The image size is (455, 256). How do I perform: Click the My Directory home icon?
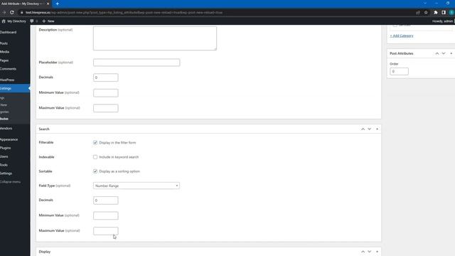click(4, 21)
